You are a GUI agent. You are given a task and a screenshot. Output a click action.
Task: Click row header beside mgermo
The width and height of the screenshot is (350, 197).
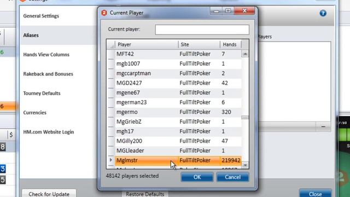(111, 112)
